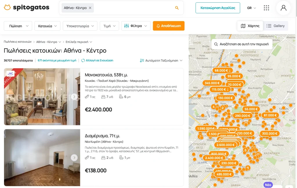Click the Καταχώρηση Αγγελίας button
297x188 pixels.
(218, 8)
